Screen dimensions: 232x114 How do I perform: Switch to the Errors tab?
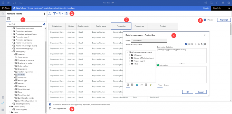[166, 85]
